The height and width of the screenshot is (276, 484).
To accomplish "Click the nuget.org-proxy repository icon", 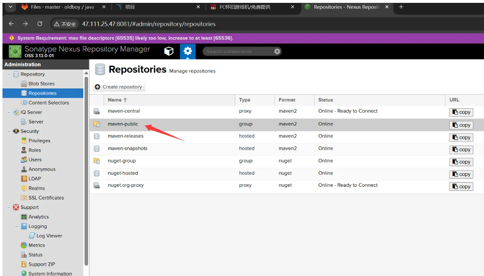I will 97,186.
